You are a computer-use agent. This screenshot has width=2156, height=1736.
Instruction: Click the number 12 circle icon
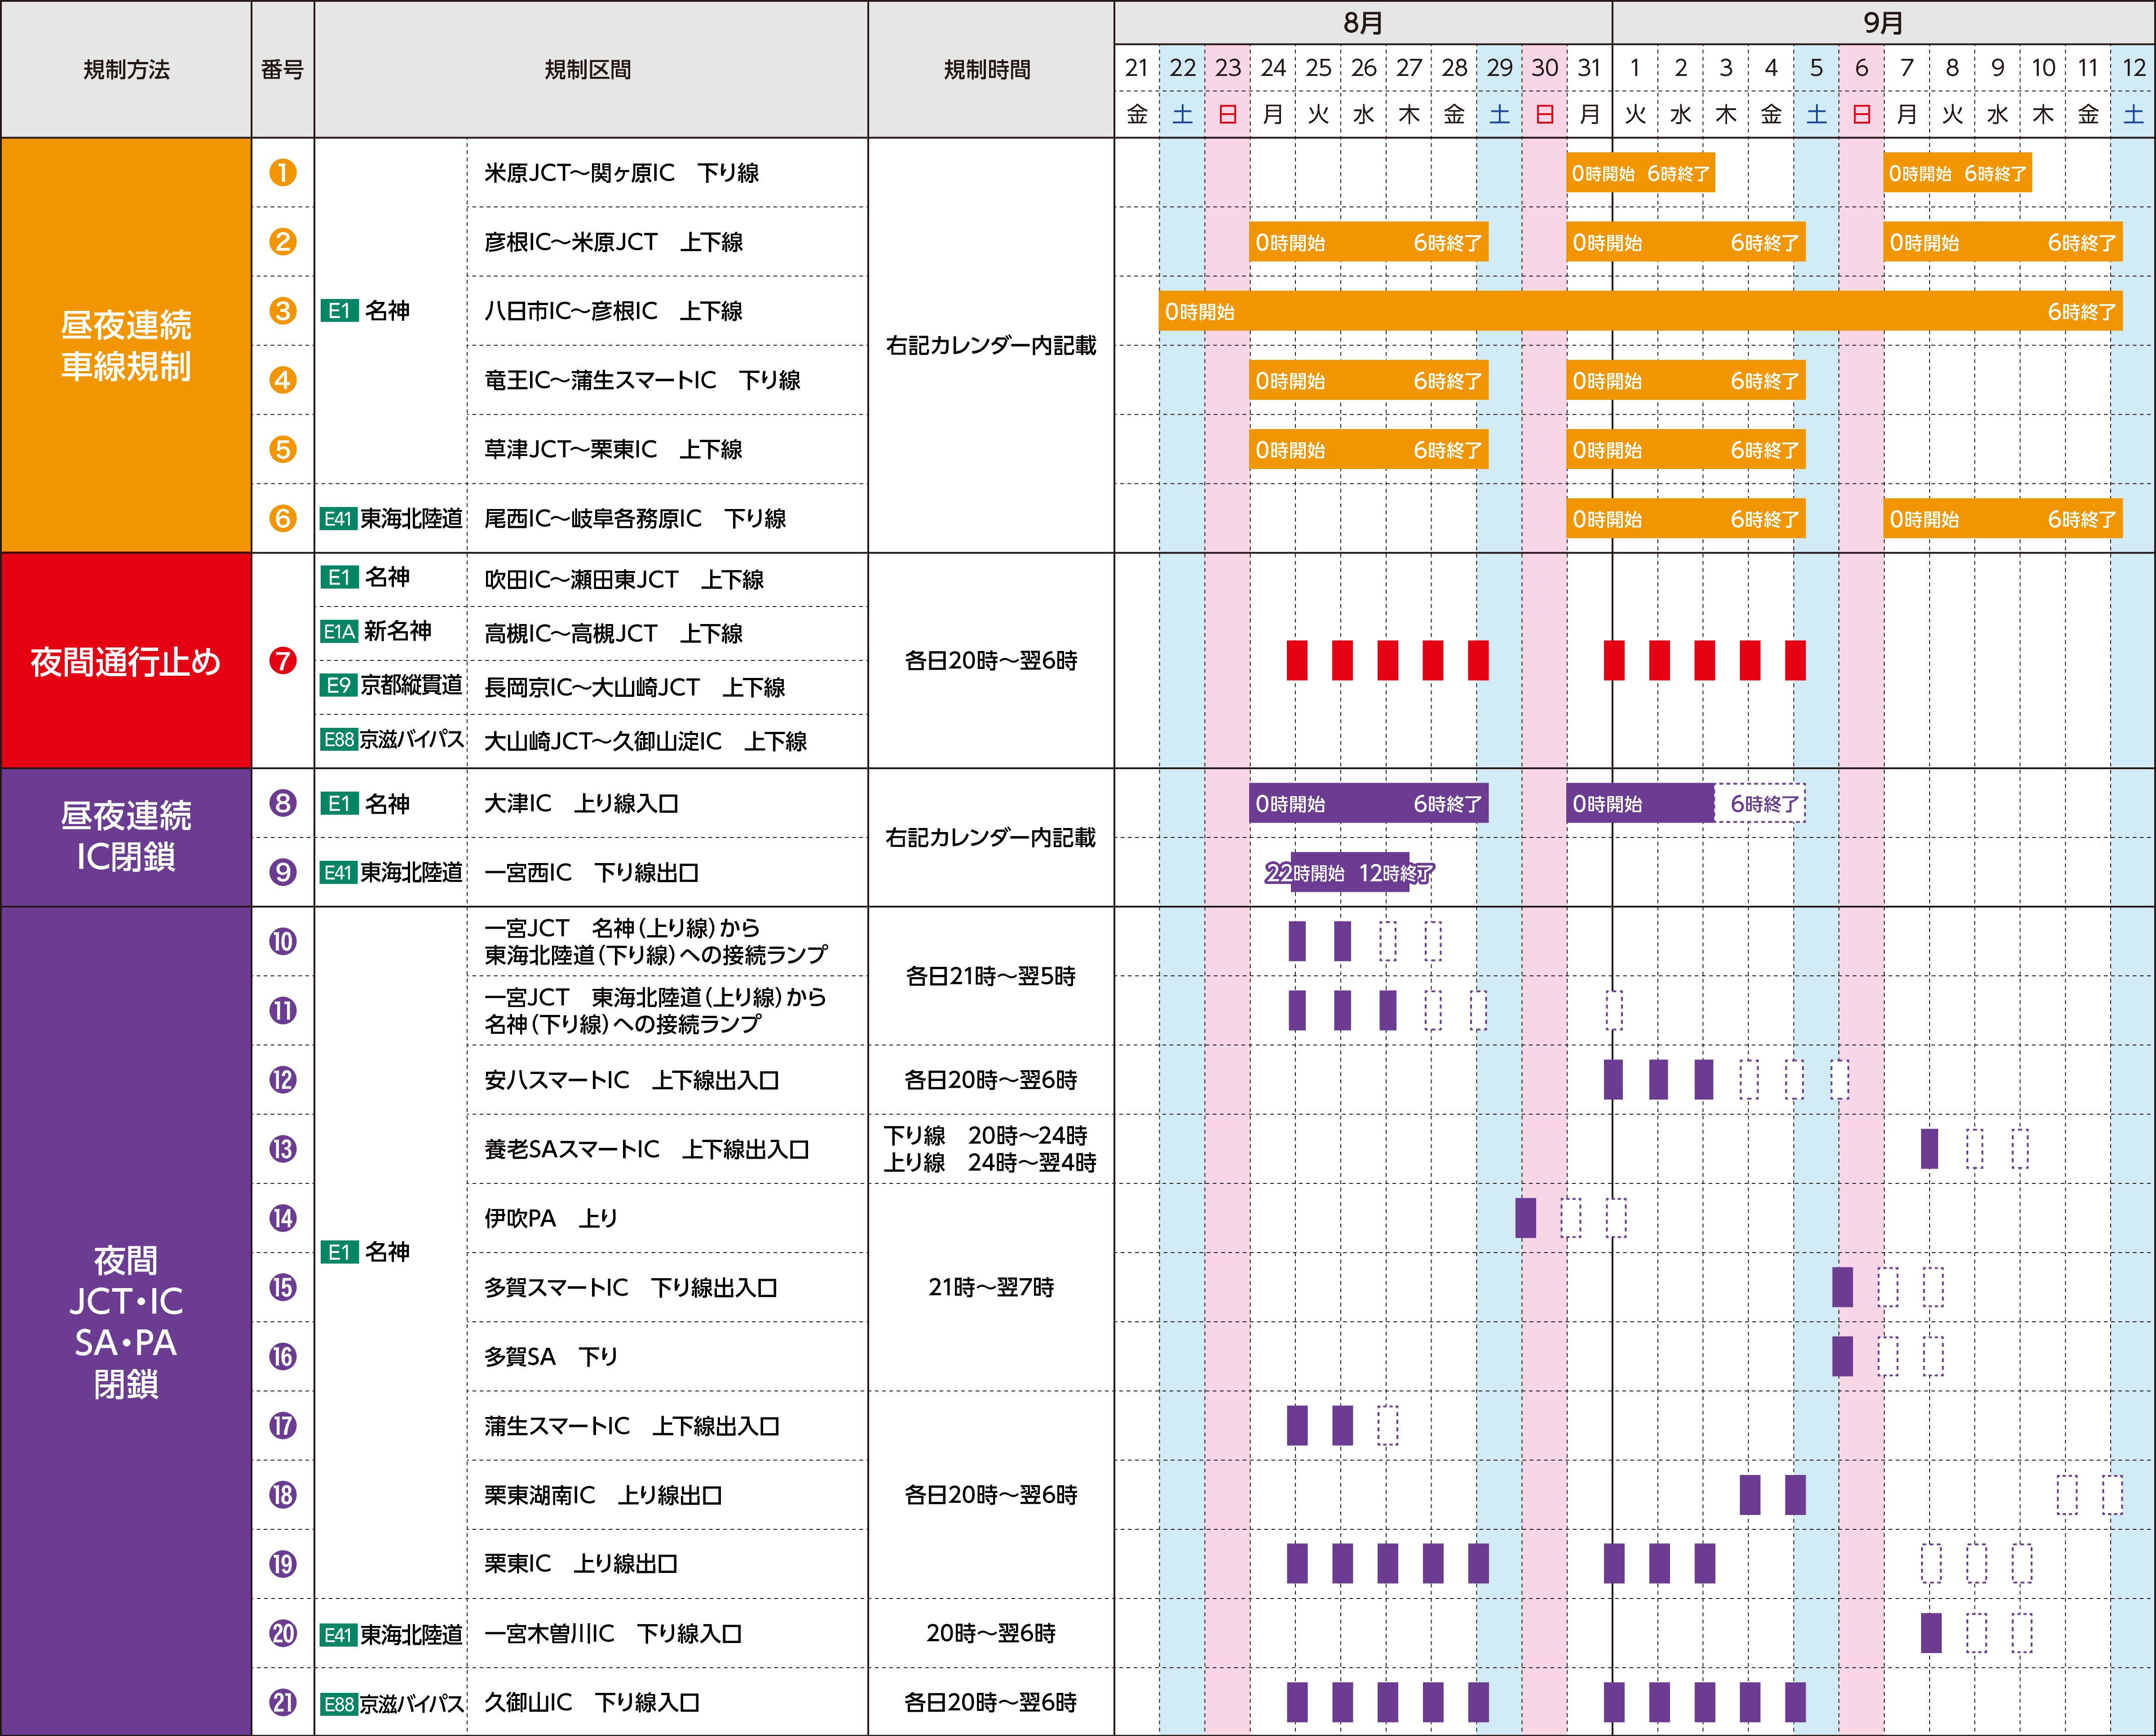pos(283,1080)
